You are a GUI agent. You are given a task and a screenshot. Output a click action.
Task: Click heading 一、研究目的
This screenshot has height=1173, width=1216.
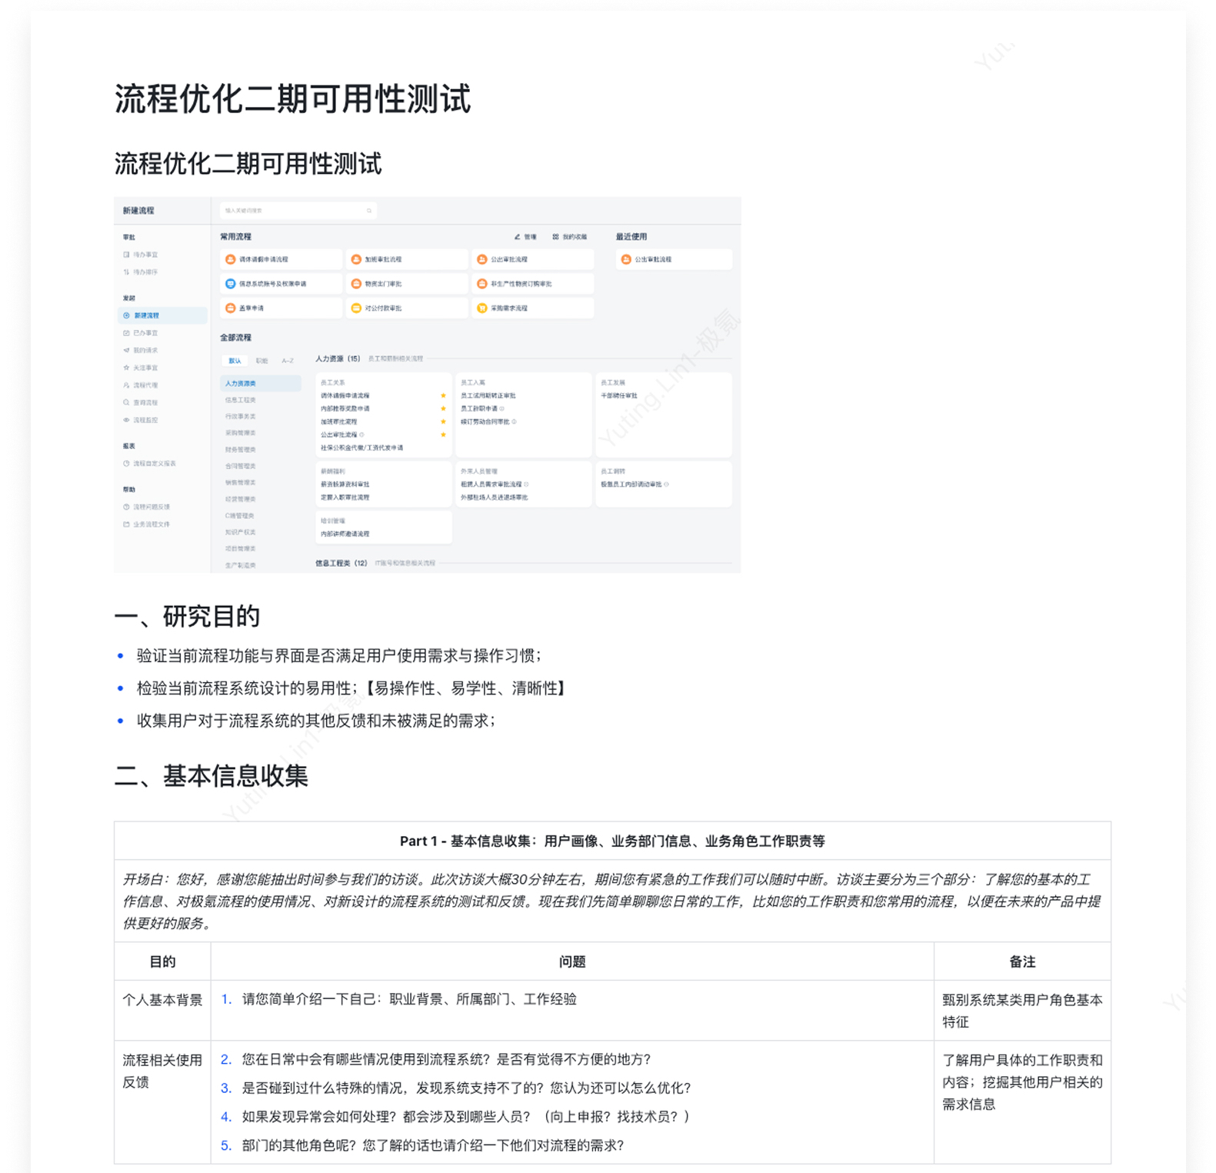click(x=187, y=616)
